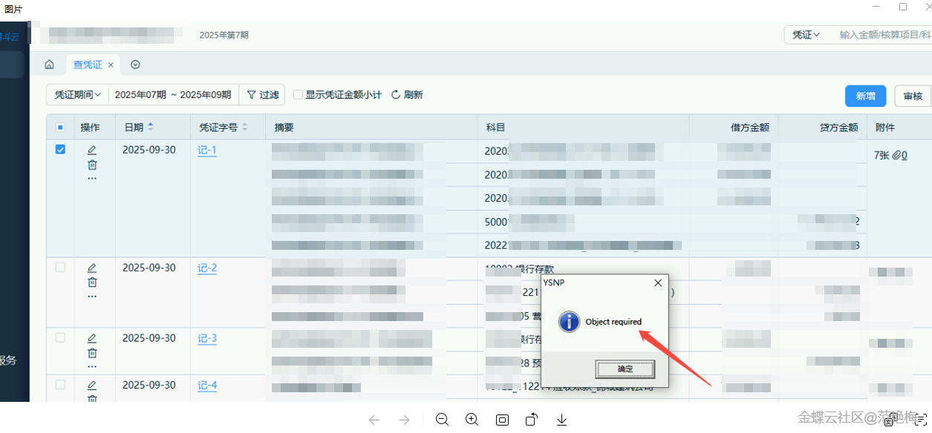Viewport: 932px width, 433px height.
Task: Click the zoom out magnifier icon
Action: click(x=442, y=420)
